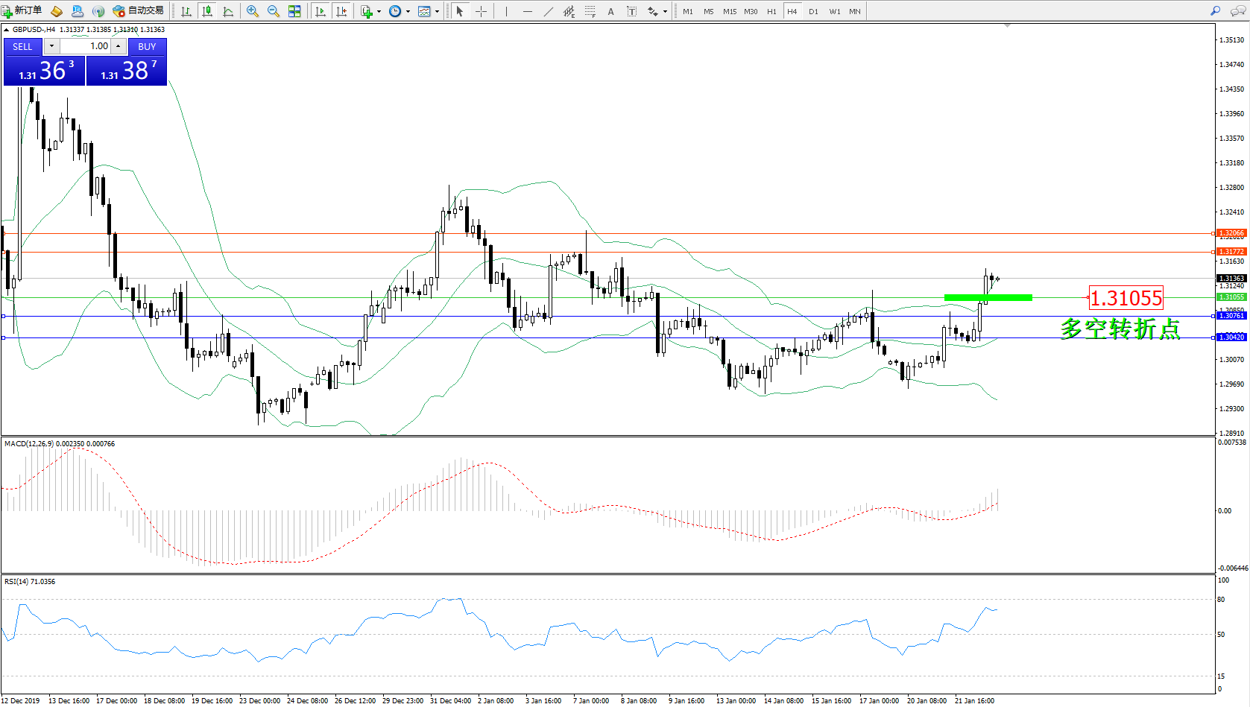
Task: Select the trendline drawing tool
Action: pos(549,11)
